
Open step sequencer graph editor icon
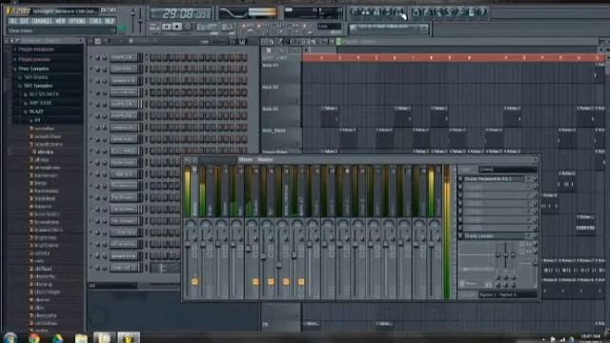coord(233,41)
